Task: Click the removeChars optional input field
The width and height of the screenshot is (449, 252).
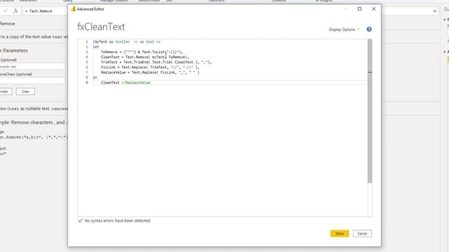Action: coord(32,81)
